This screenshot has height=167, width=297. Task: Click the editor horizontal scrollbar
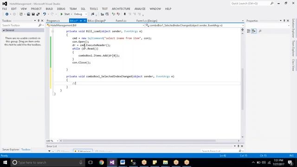coord(139,141)
